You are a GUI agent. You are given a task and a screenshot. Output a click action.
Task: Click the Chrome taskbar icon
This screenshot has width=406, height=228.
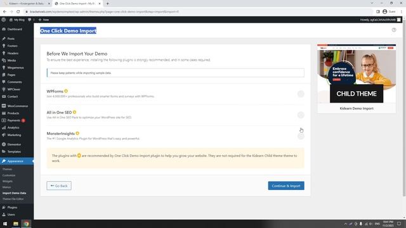(26, 224)
